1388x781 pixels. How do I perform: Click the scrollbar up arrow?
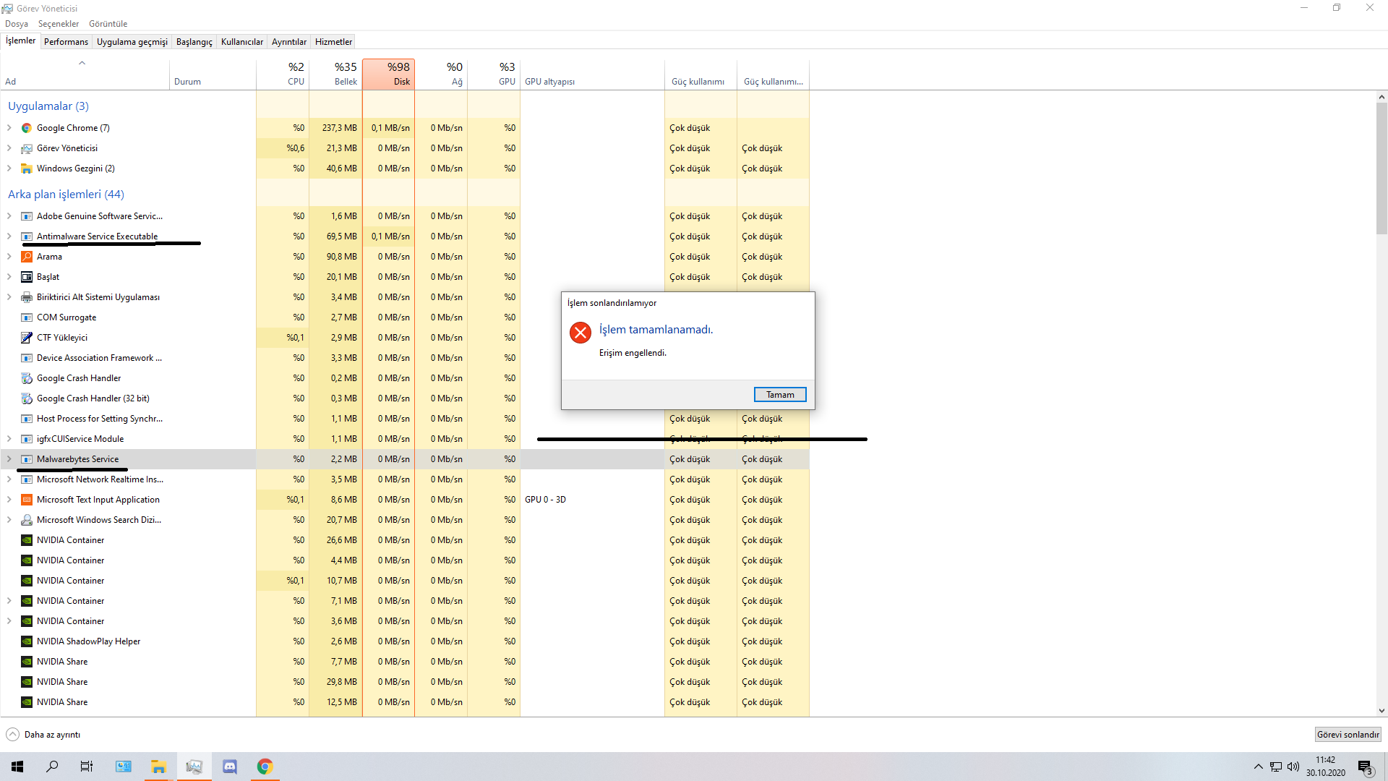tap(1381, 97)
